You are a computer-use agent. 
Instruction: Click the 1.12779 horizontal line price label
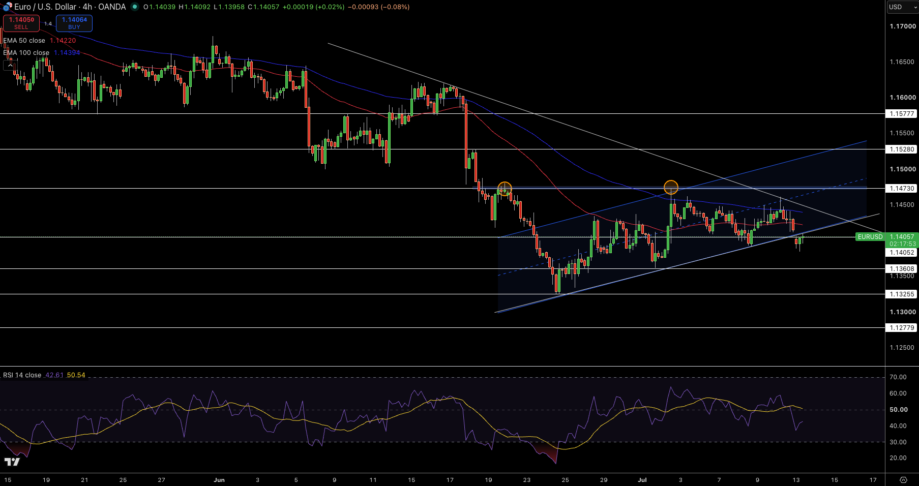[x=902, y=328]
